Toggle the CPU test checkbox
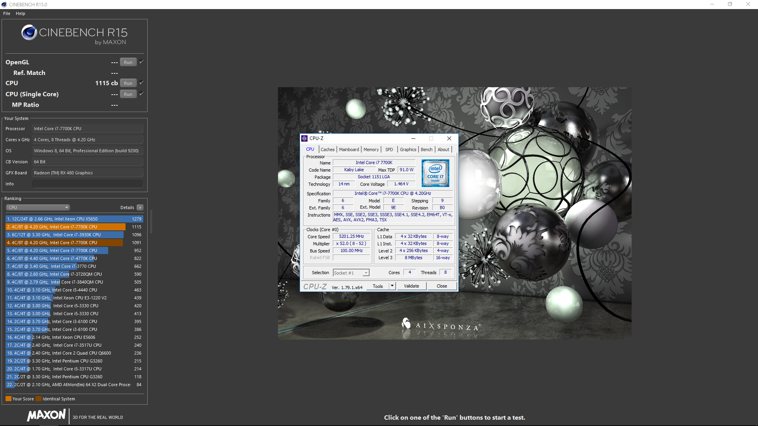 (x=141, y=83)
